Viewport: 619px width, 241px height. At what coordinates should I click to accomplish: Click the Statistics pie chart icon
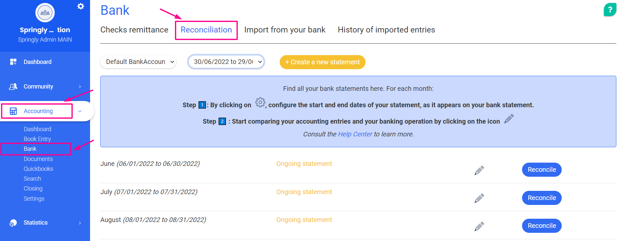click(x=13, y=223)
